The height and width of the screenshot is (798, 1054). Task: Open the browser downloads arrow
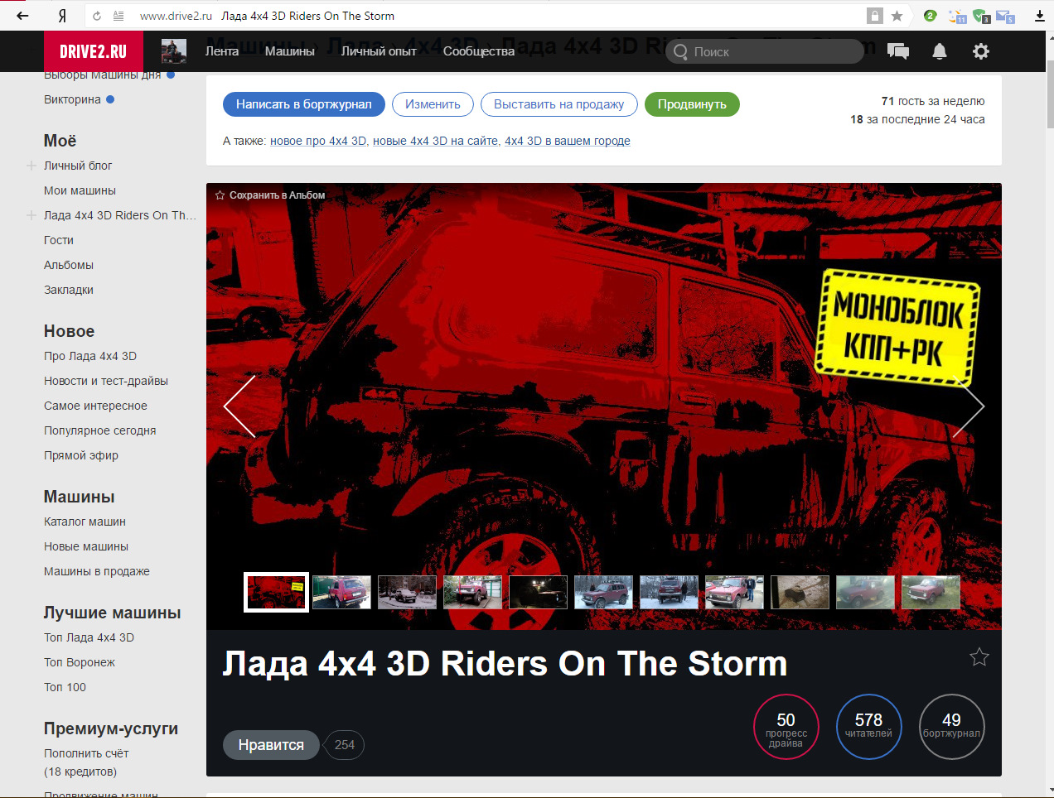(x=1040, y=16)
